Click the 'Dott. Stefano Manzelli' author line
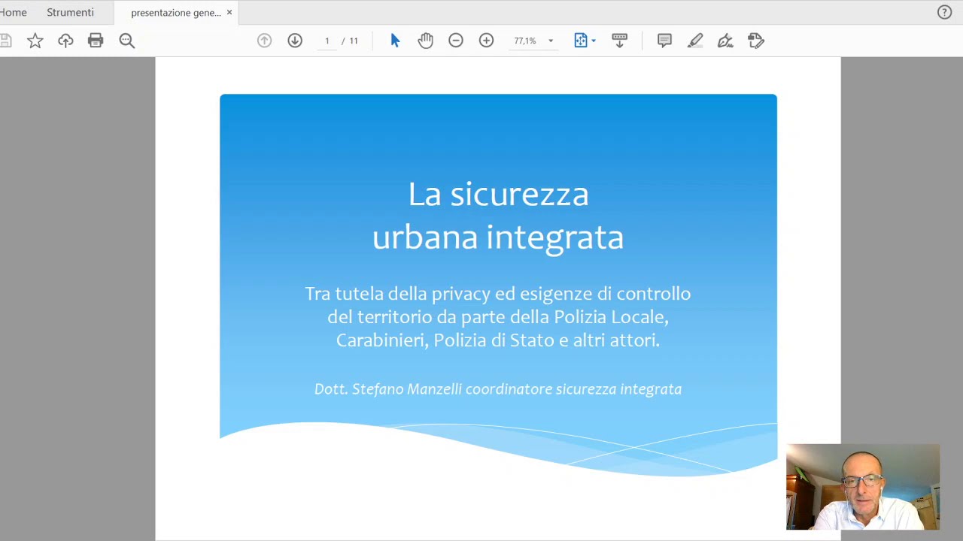The width and height of the screenshot is (963, 541). (498, 389)
